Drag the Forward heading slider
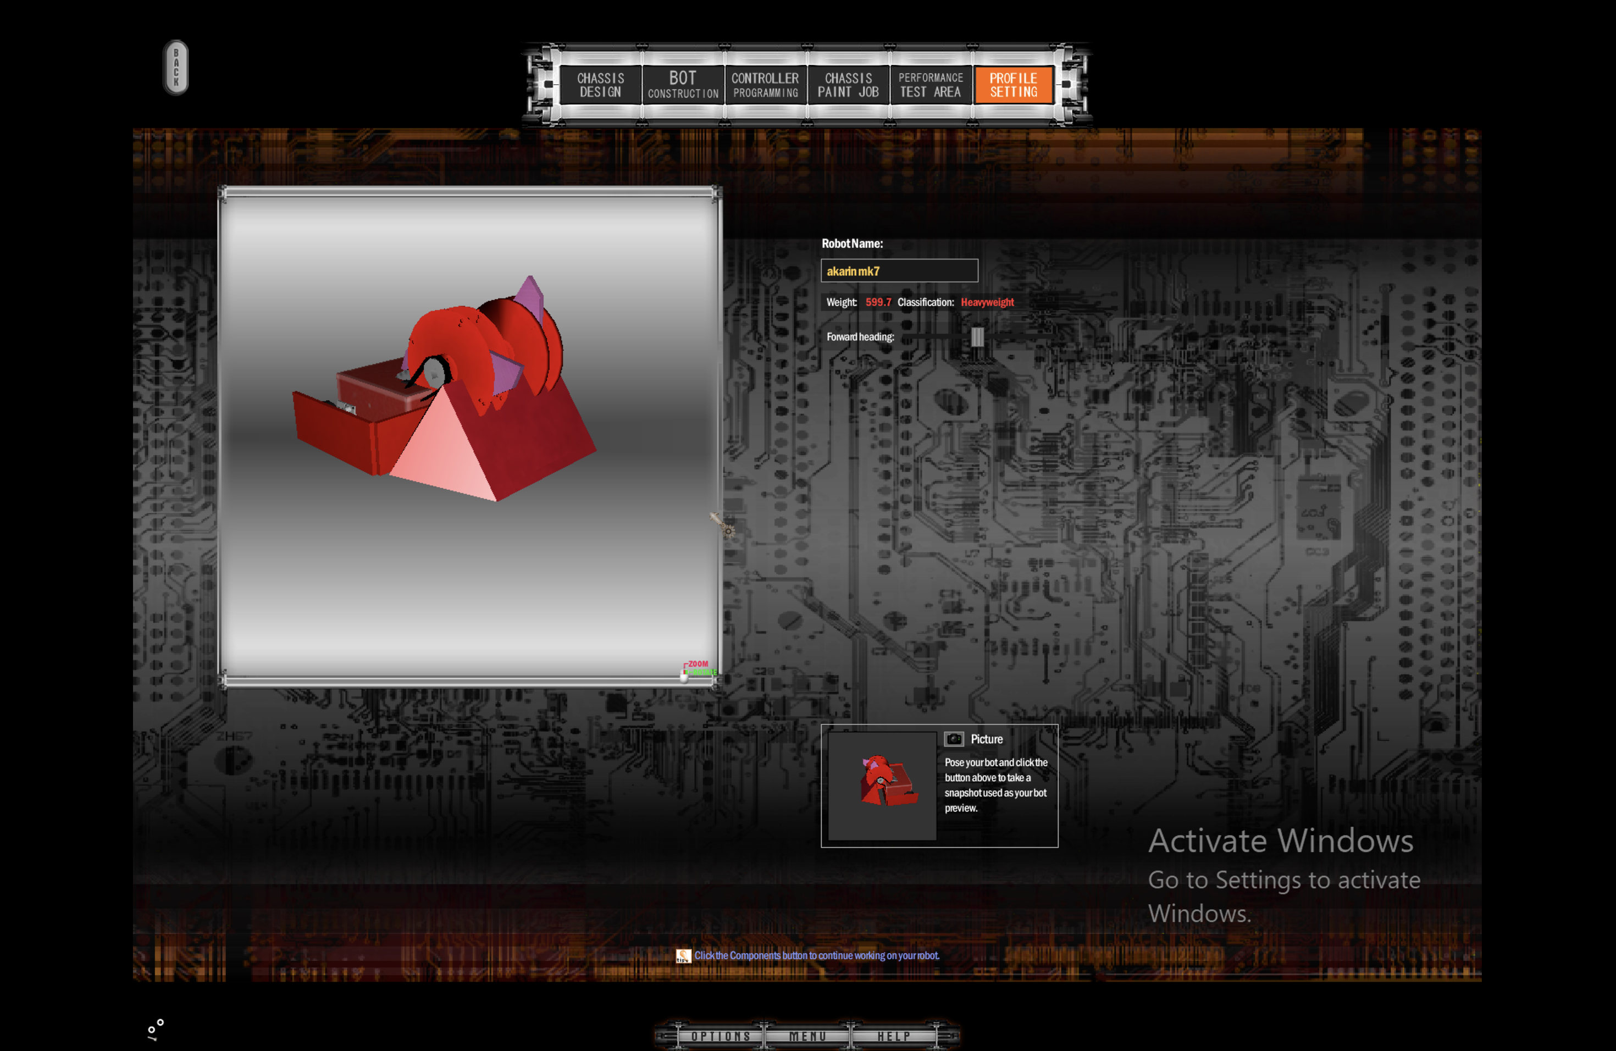Screen dimensions: 1616x1051 click(976, 336)
